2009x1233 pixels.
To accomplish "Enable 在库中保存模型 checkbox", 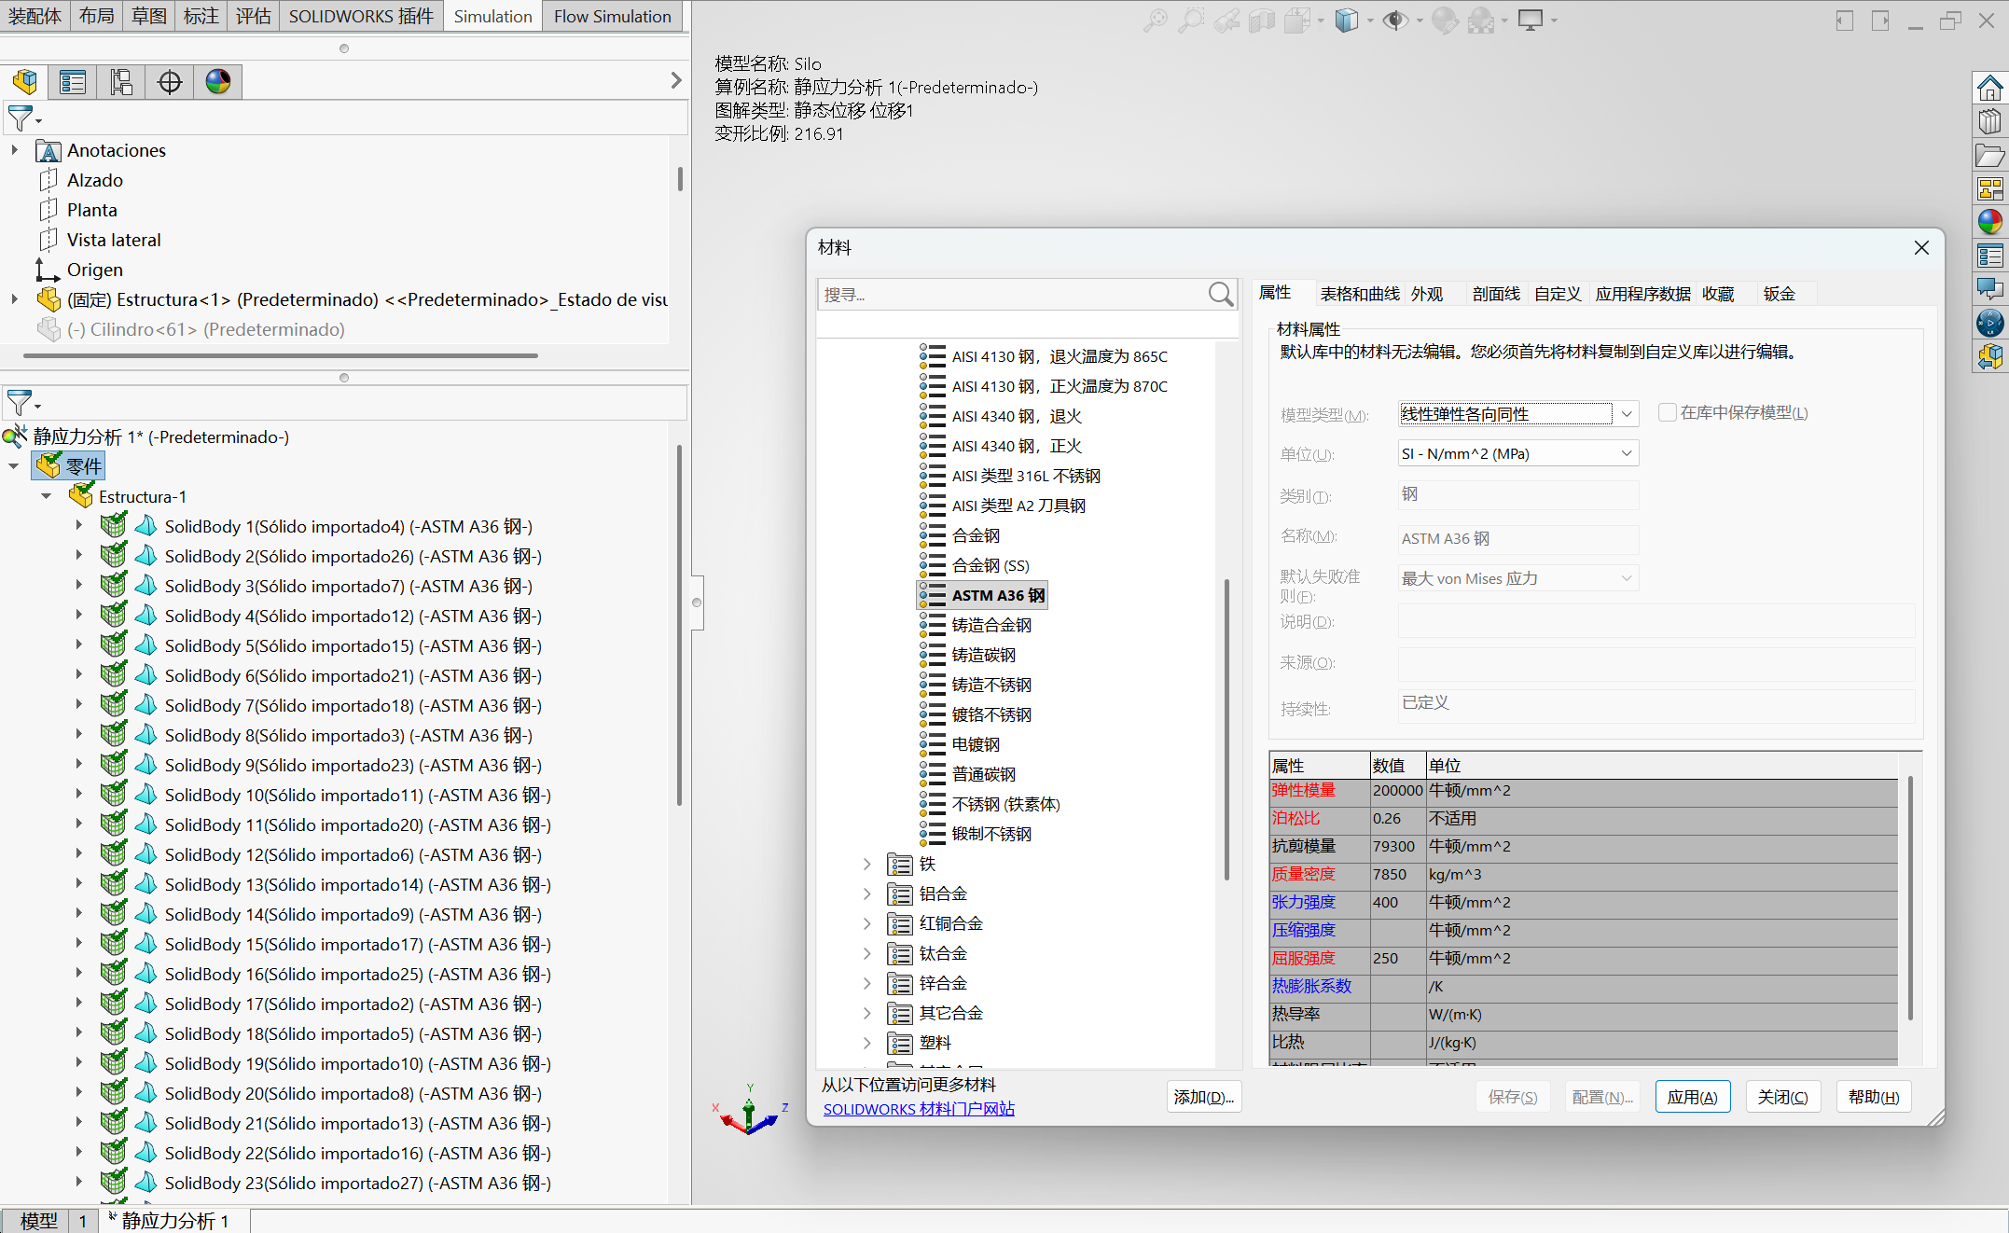I will click(x=1668, y=412).
